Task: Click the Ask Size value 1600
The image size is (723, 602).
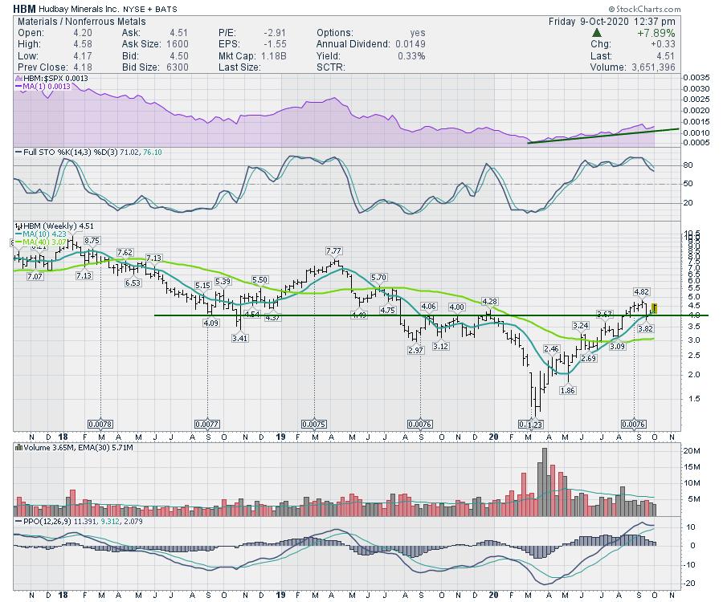Action: click(177, 44)
